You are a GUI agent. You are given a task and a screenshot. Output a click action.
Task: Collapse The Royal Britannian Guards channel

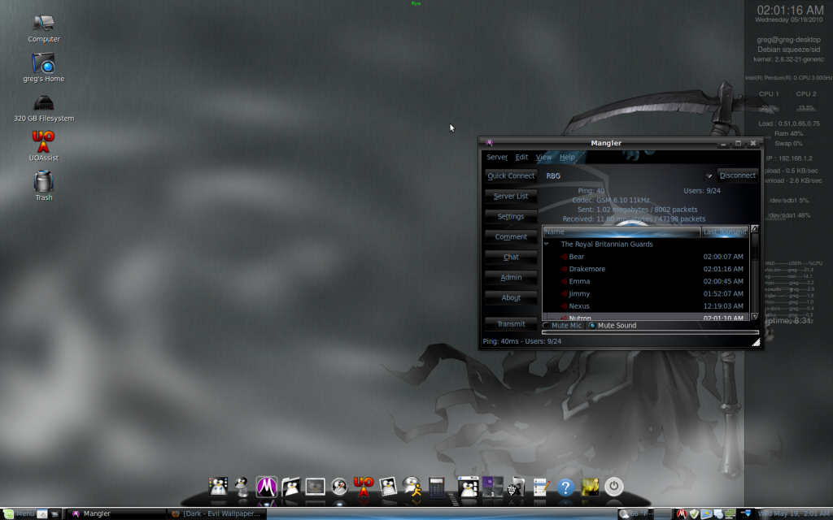pos(546,244)
